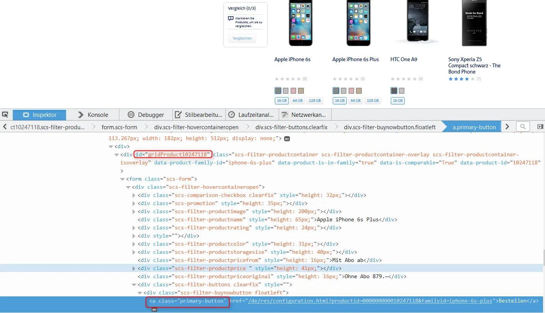545x313 pixels.
Task: Click the Apple iPhone 6s Plus star rating
Action: coord(346,79)
